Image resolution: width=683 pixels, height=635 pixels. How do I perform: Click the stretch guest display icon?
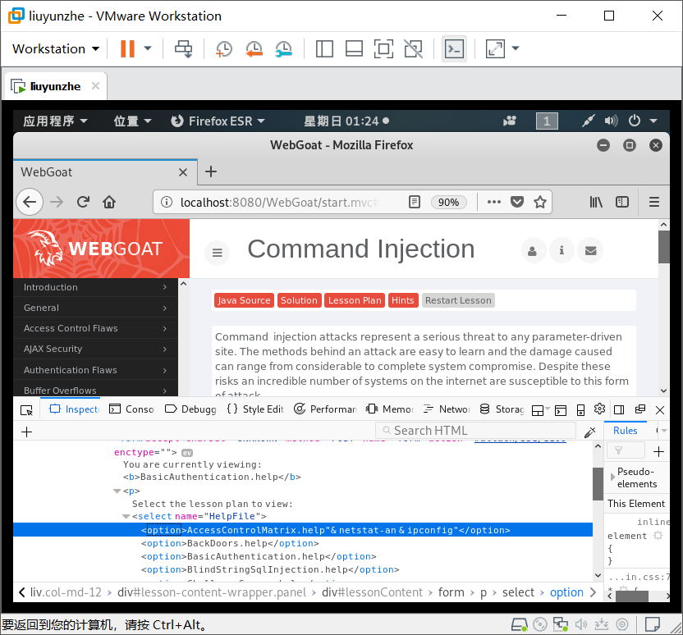click(495, 48)
